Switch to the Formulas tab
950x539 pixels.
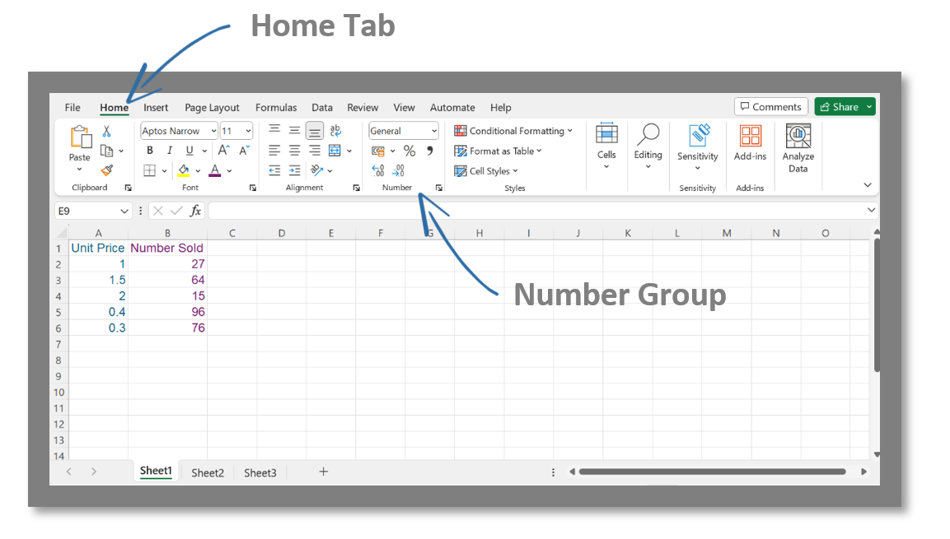(x=276, y=107)
